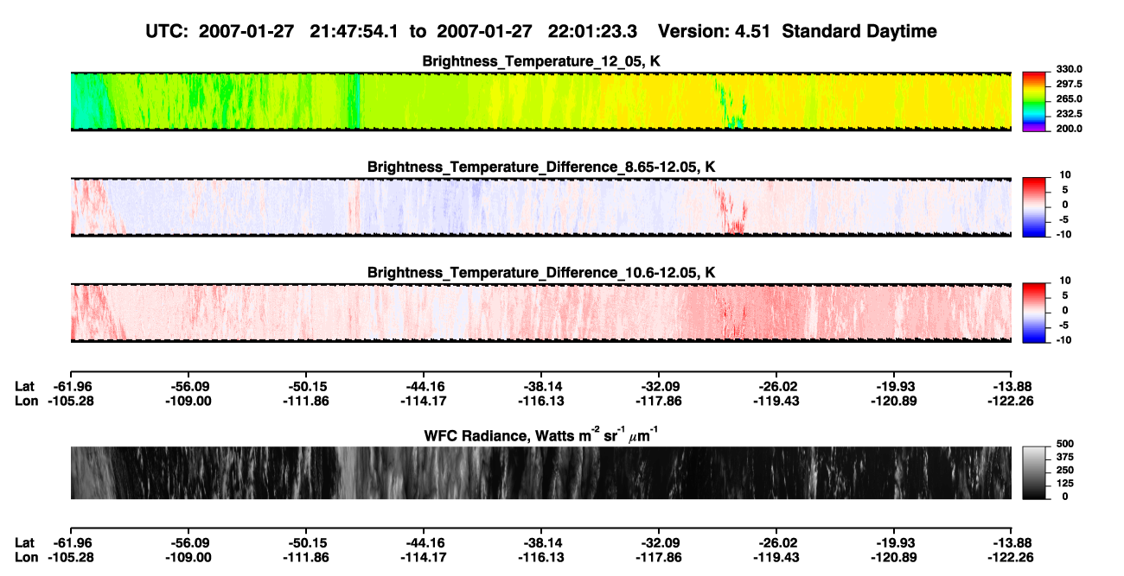Click latitude -50.15 on the axis above WFC title
This screenshot has width=1124, height=576.
pyautogui.click(x=306, y=386)
